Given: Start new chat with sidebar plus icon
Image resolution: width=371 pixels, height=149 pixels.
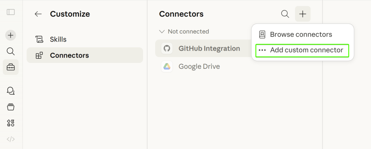Looking at the screenshot, I should tap(11, 35).
